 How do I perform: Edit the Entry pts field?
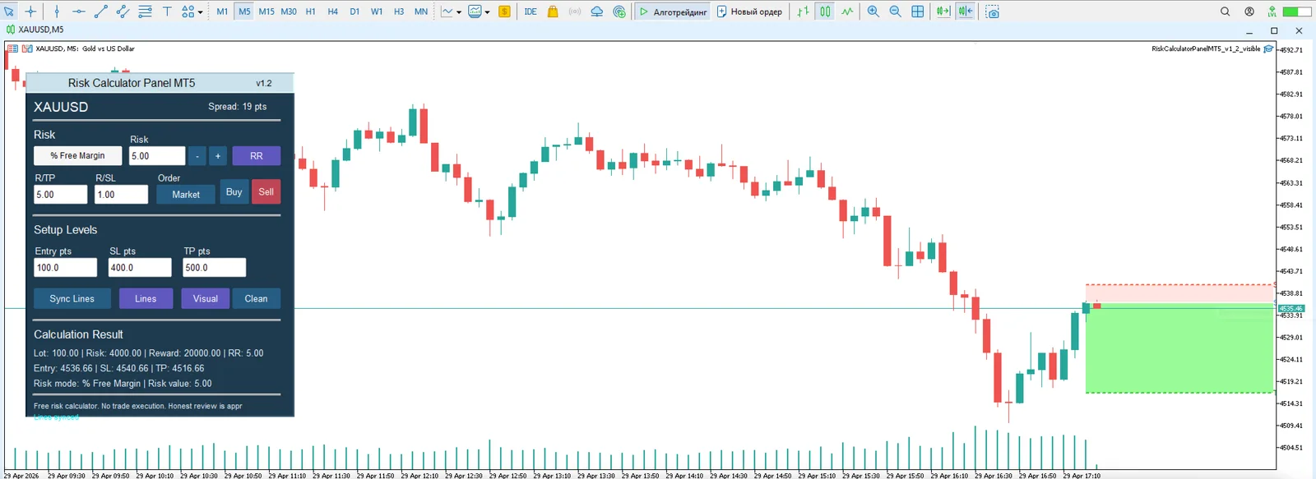[66, 268]
